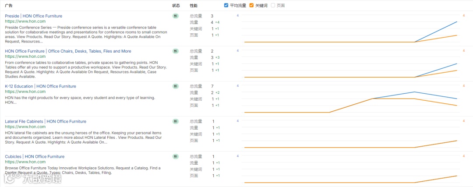The image size is (473, 187).
Task: Visit hon.com URL under K-12 Education ad
Action: tap(25, 92)
